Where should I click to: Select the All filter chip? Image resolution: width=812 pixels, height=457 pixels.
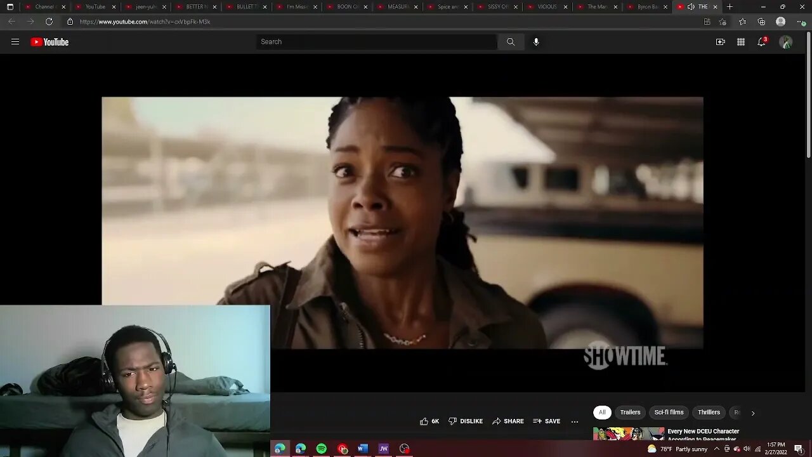pos(602,413)
